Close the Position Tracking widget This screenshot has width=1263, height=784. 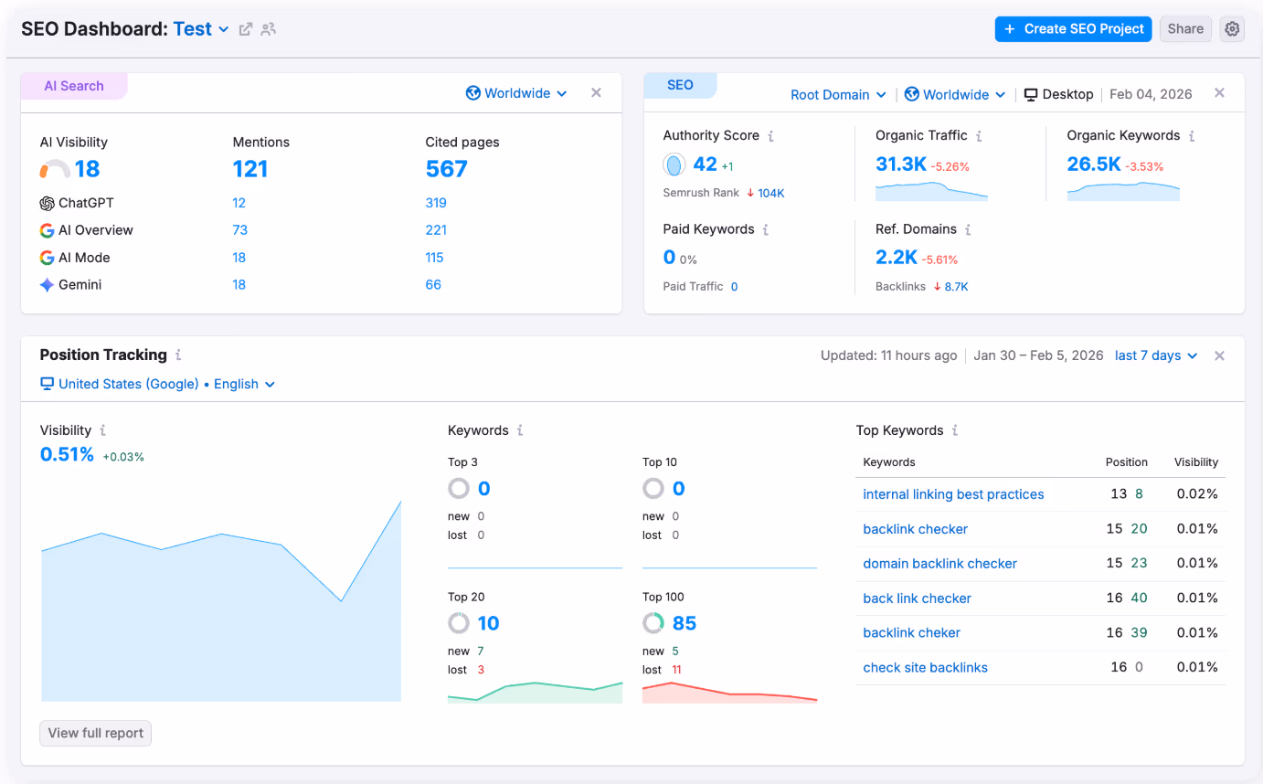coord(1219,355)
